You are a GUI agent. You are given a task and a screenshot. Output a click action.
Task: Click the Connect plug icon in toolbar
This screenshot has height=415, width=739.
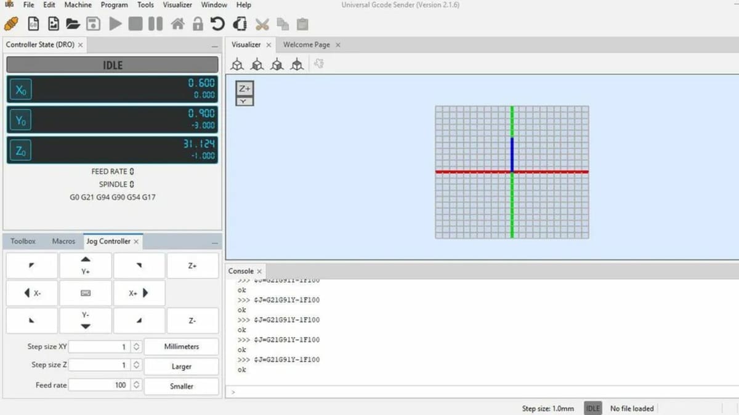(x=11, y=24)
